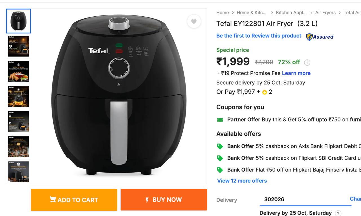
Task: Click the SuperCoin icon near Or Pay
Action: 265,92
